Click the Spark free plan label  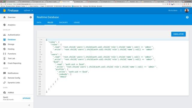coord(8,98)
